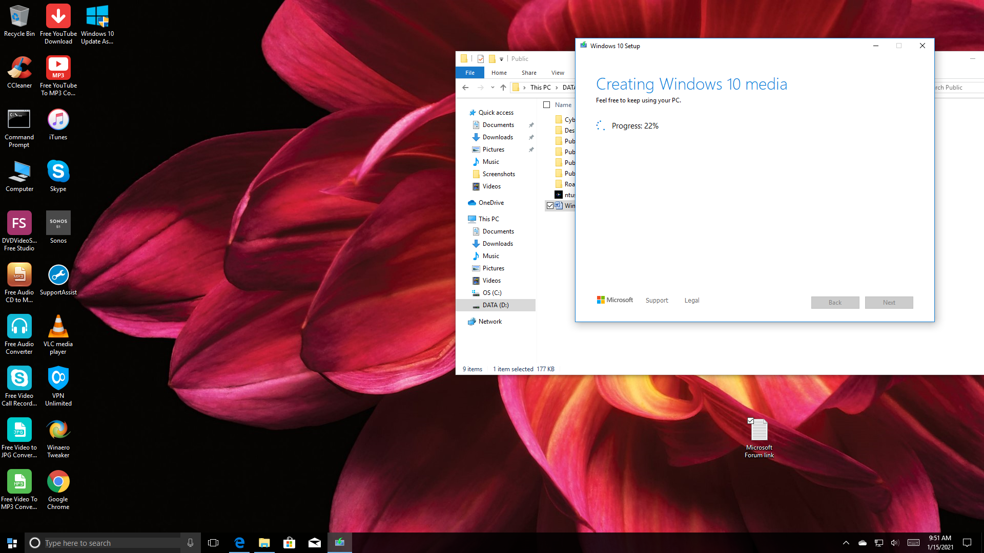Screen dimensions: 984x553
Task: Select This PC in navigation pane
Action: [488, 219]
